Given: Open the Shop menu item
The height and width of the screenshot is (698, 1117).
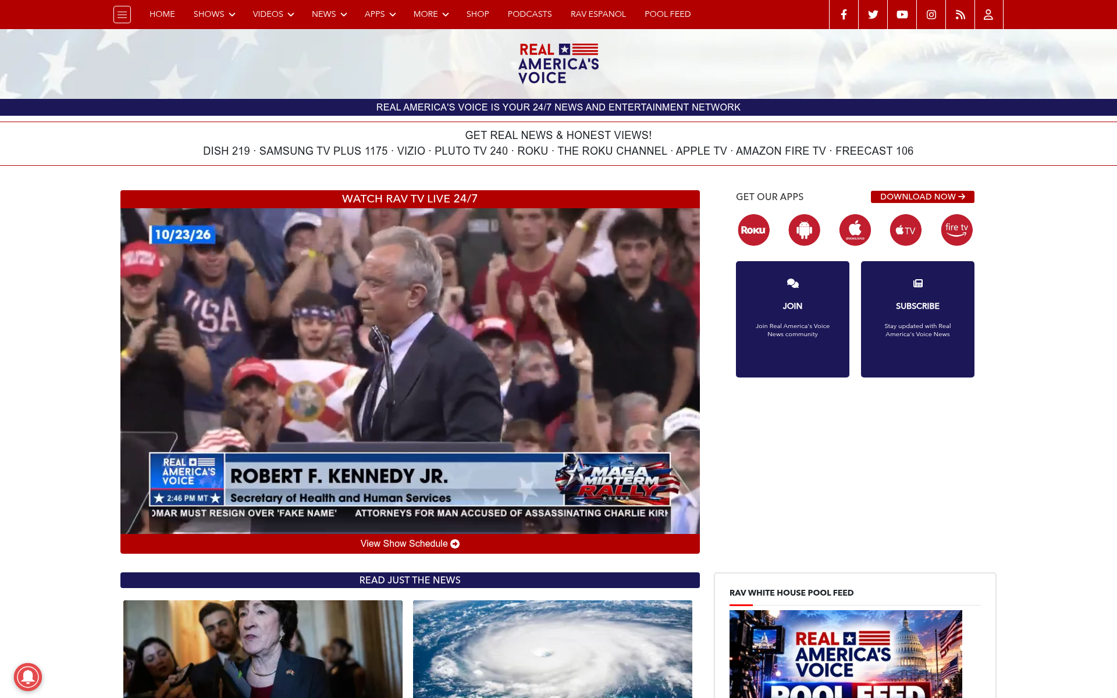Looking at the screenshot, I should tap(478, 14).
